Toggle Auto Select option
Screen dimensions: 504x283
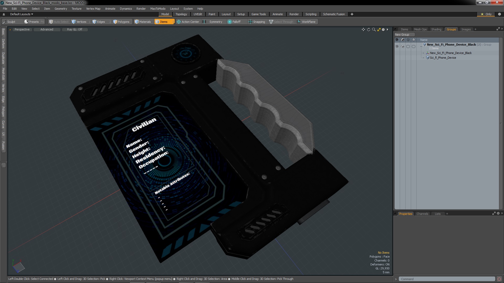[59, 22]
